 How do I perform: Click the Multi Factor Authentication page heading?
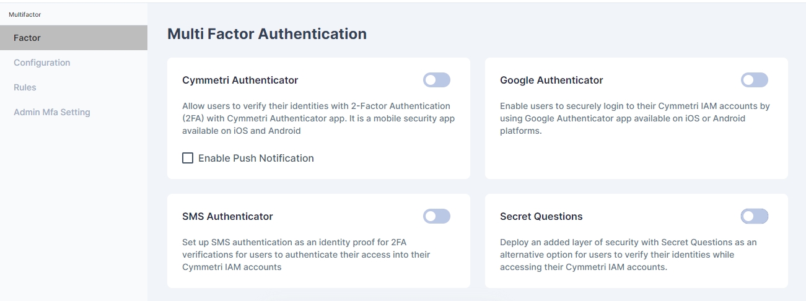(266, 34)
